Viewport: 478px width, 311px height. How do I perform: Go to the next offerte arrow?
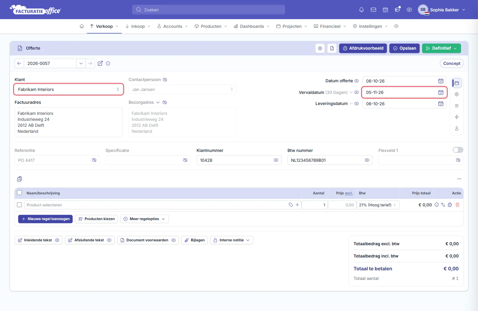click(90, 63)
